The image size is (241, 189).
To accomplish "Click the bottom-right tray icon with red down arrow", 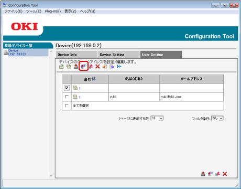I will [x=203, y=174].
